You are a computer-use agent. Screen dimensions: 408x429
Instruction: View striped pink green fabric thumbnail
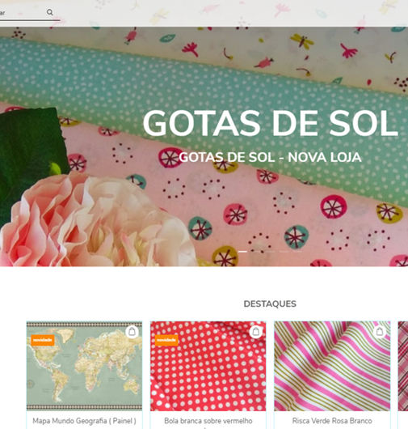[332, 366]
